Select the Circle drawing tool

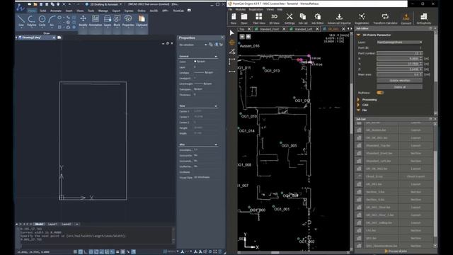(x=42, y=21)
